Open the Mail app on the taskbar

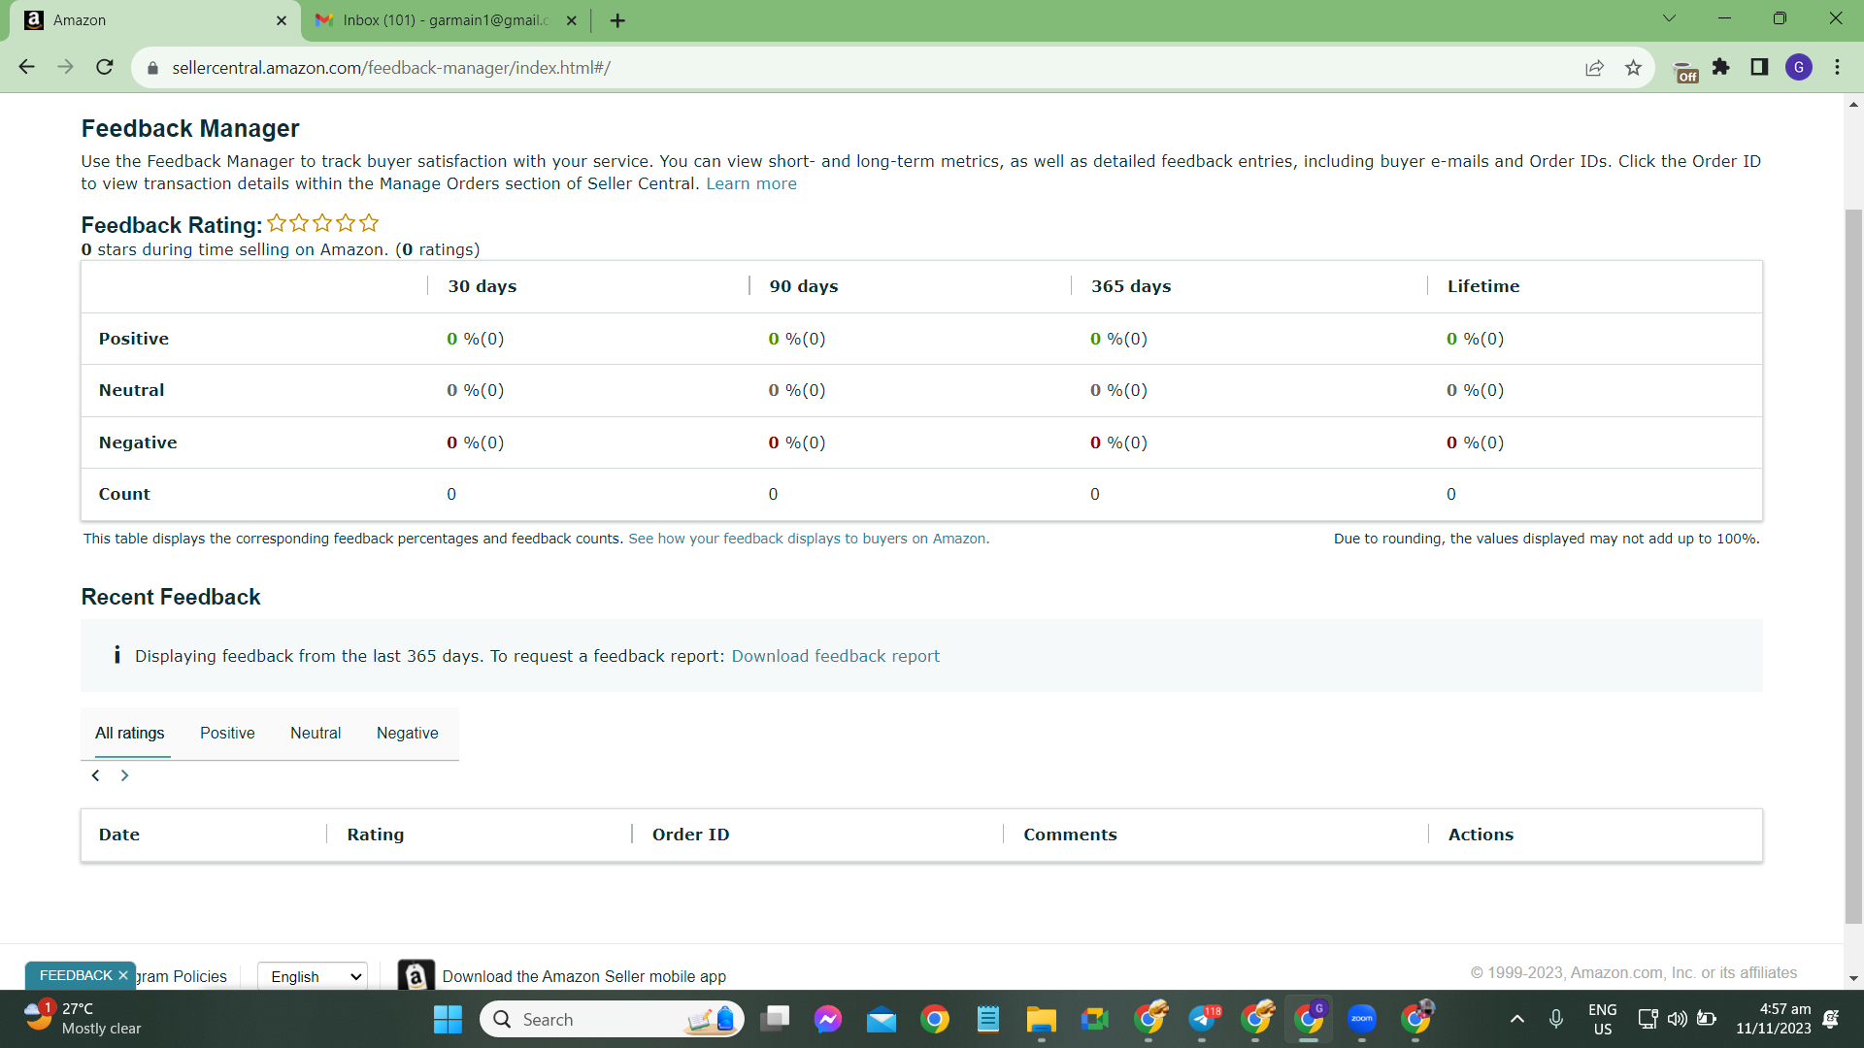(882, 1019)
